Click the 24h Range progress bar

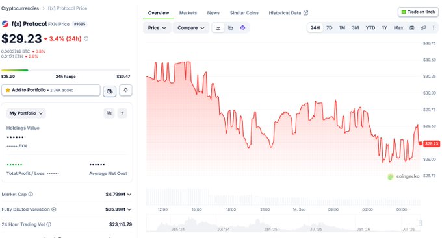point(66,70)
